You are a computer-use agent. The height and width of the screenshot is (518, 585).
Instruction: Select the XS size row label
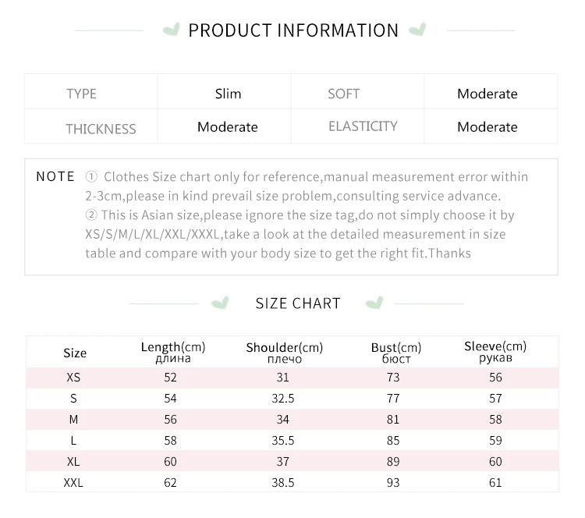(73, 378)
